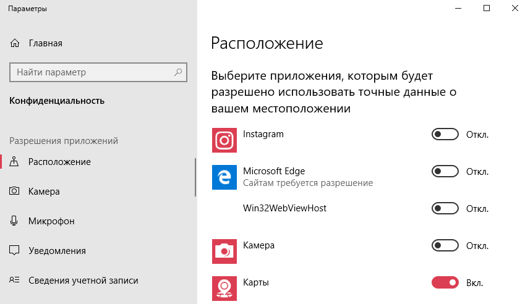Click the Instagram app icon
The image size is (525, 304).
(224, 140)
